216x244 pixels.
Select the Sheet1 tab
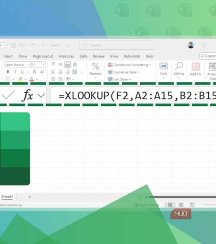pyautogui.click(x=7, y=197)
